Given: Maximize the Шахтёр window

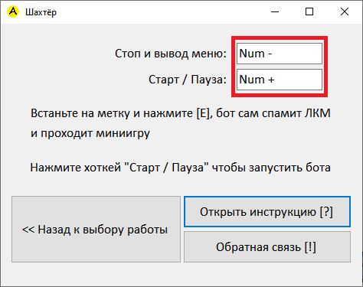Looking at the screenshot, I should [309, 11].
